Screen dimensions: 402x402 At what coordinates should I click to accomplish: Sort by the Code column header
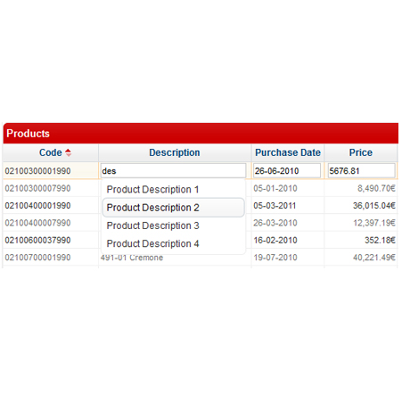(x=51, y=152)
